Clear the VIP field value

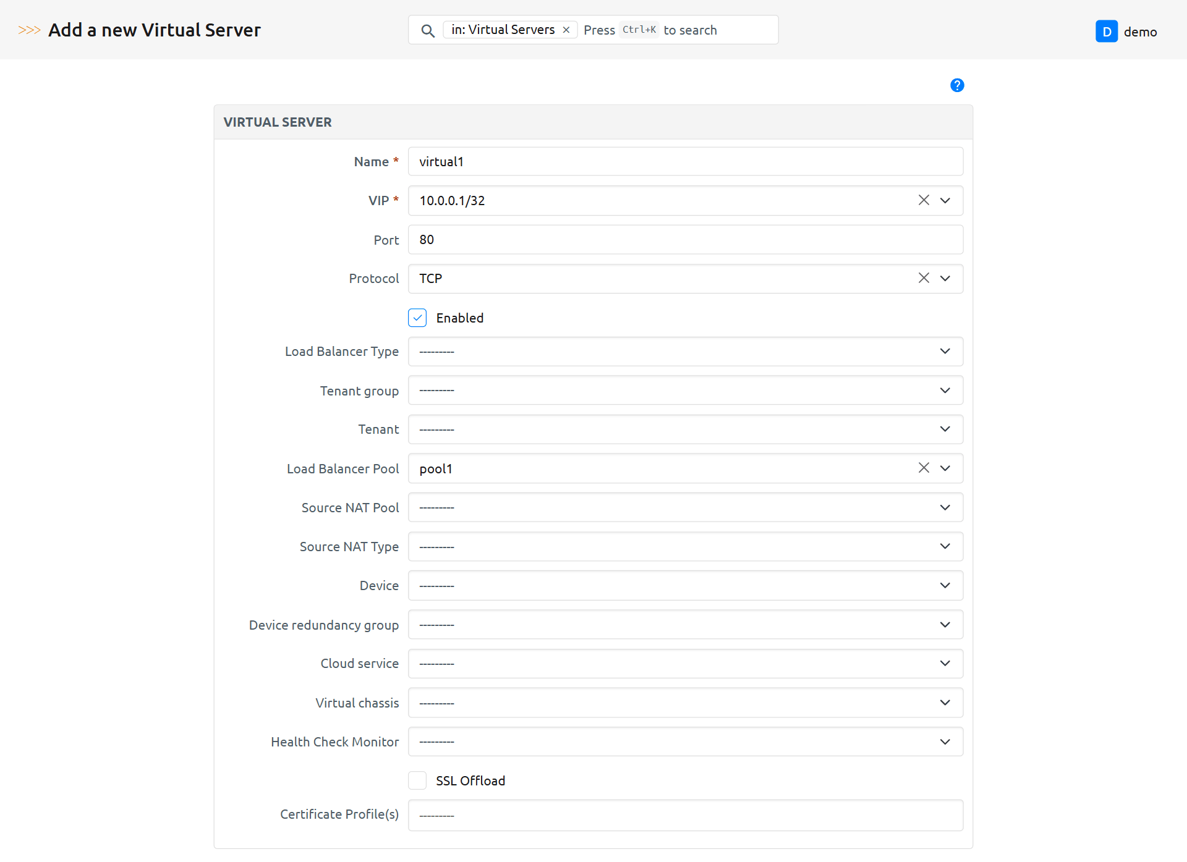[923, 200]
